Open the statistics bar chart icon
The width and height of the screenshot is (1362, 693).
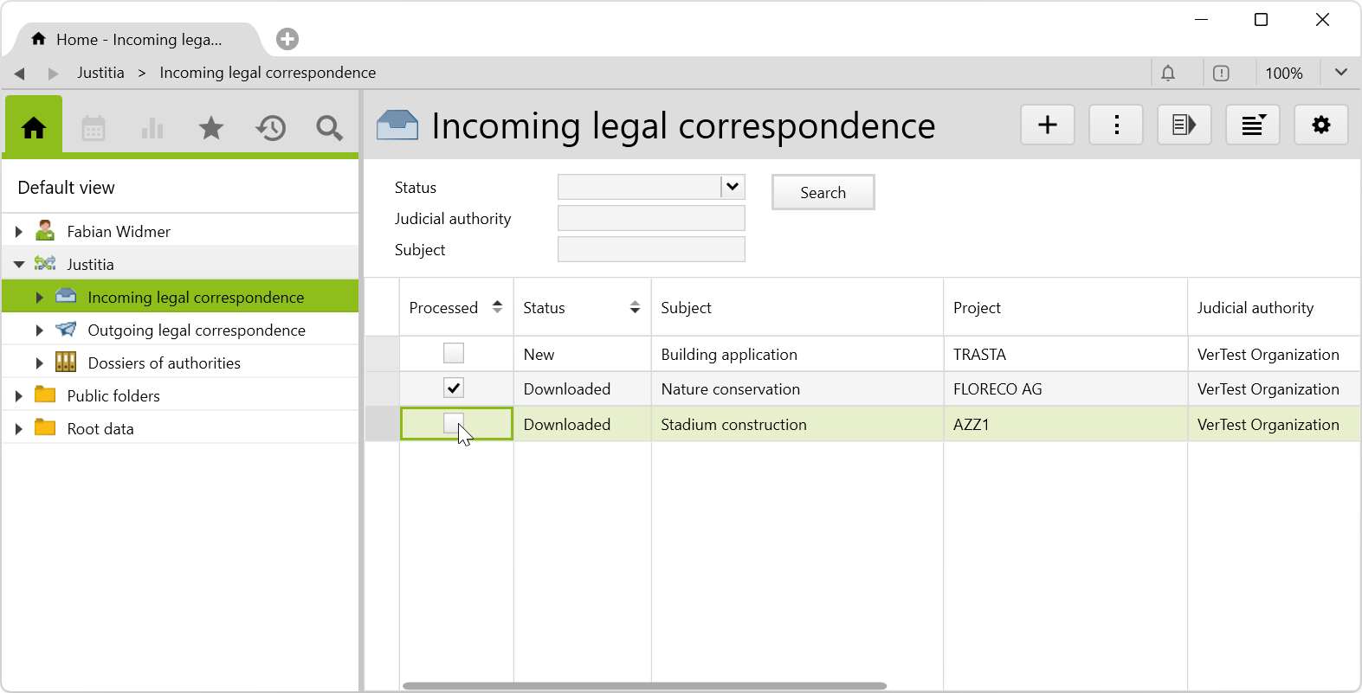point(152,129)
